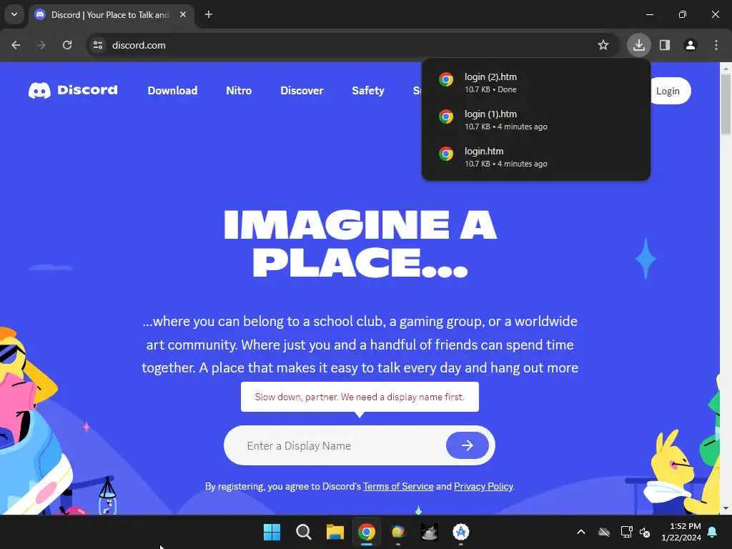Open the Download nav link
The width and height of the screenshot is (732, 549).
tap(172, 91)
